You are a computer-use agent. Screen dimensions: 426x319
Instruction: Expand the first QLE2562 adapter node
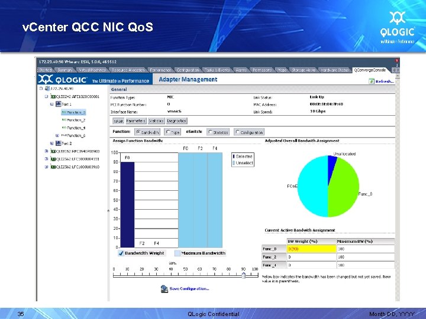tap(46, 159)
